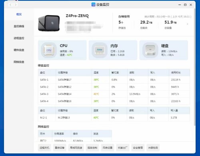This screenshot has width=200, height=156.
Task: Click the Z4Pro-ZENQ device name
Action: click(77, 16)
